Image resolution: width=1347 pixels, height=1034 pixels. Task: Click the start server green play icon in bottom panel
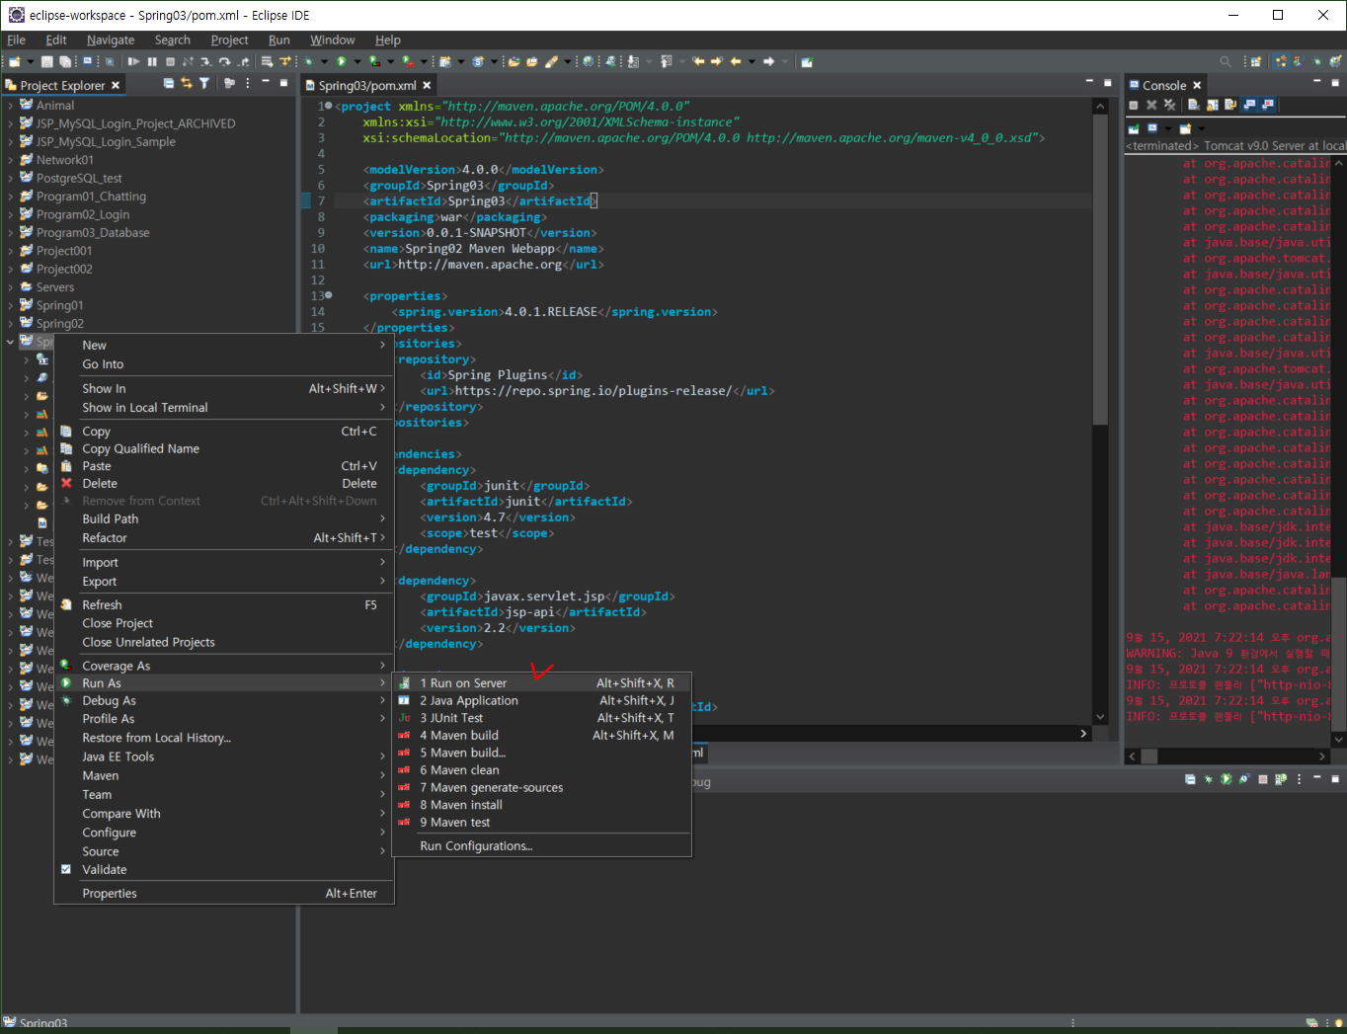pyautogui.click(x=1226, y=779)
